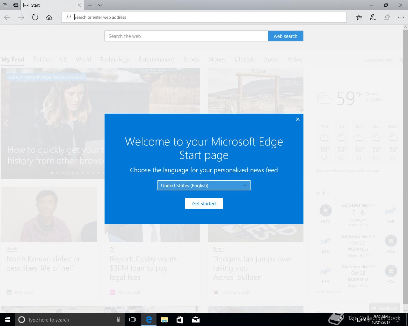Select the Video tab
408x326 pixels.
295,60
